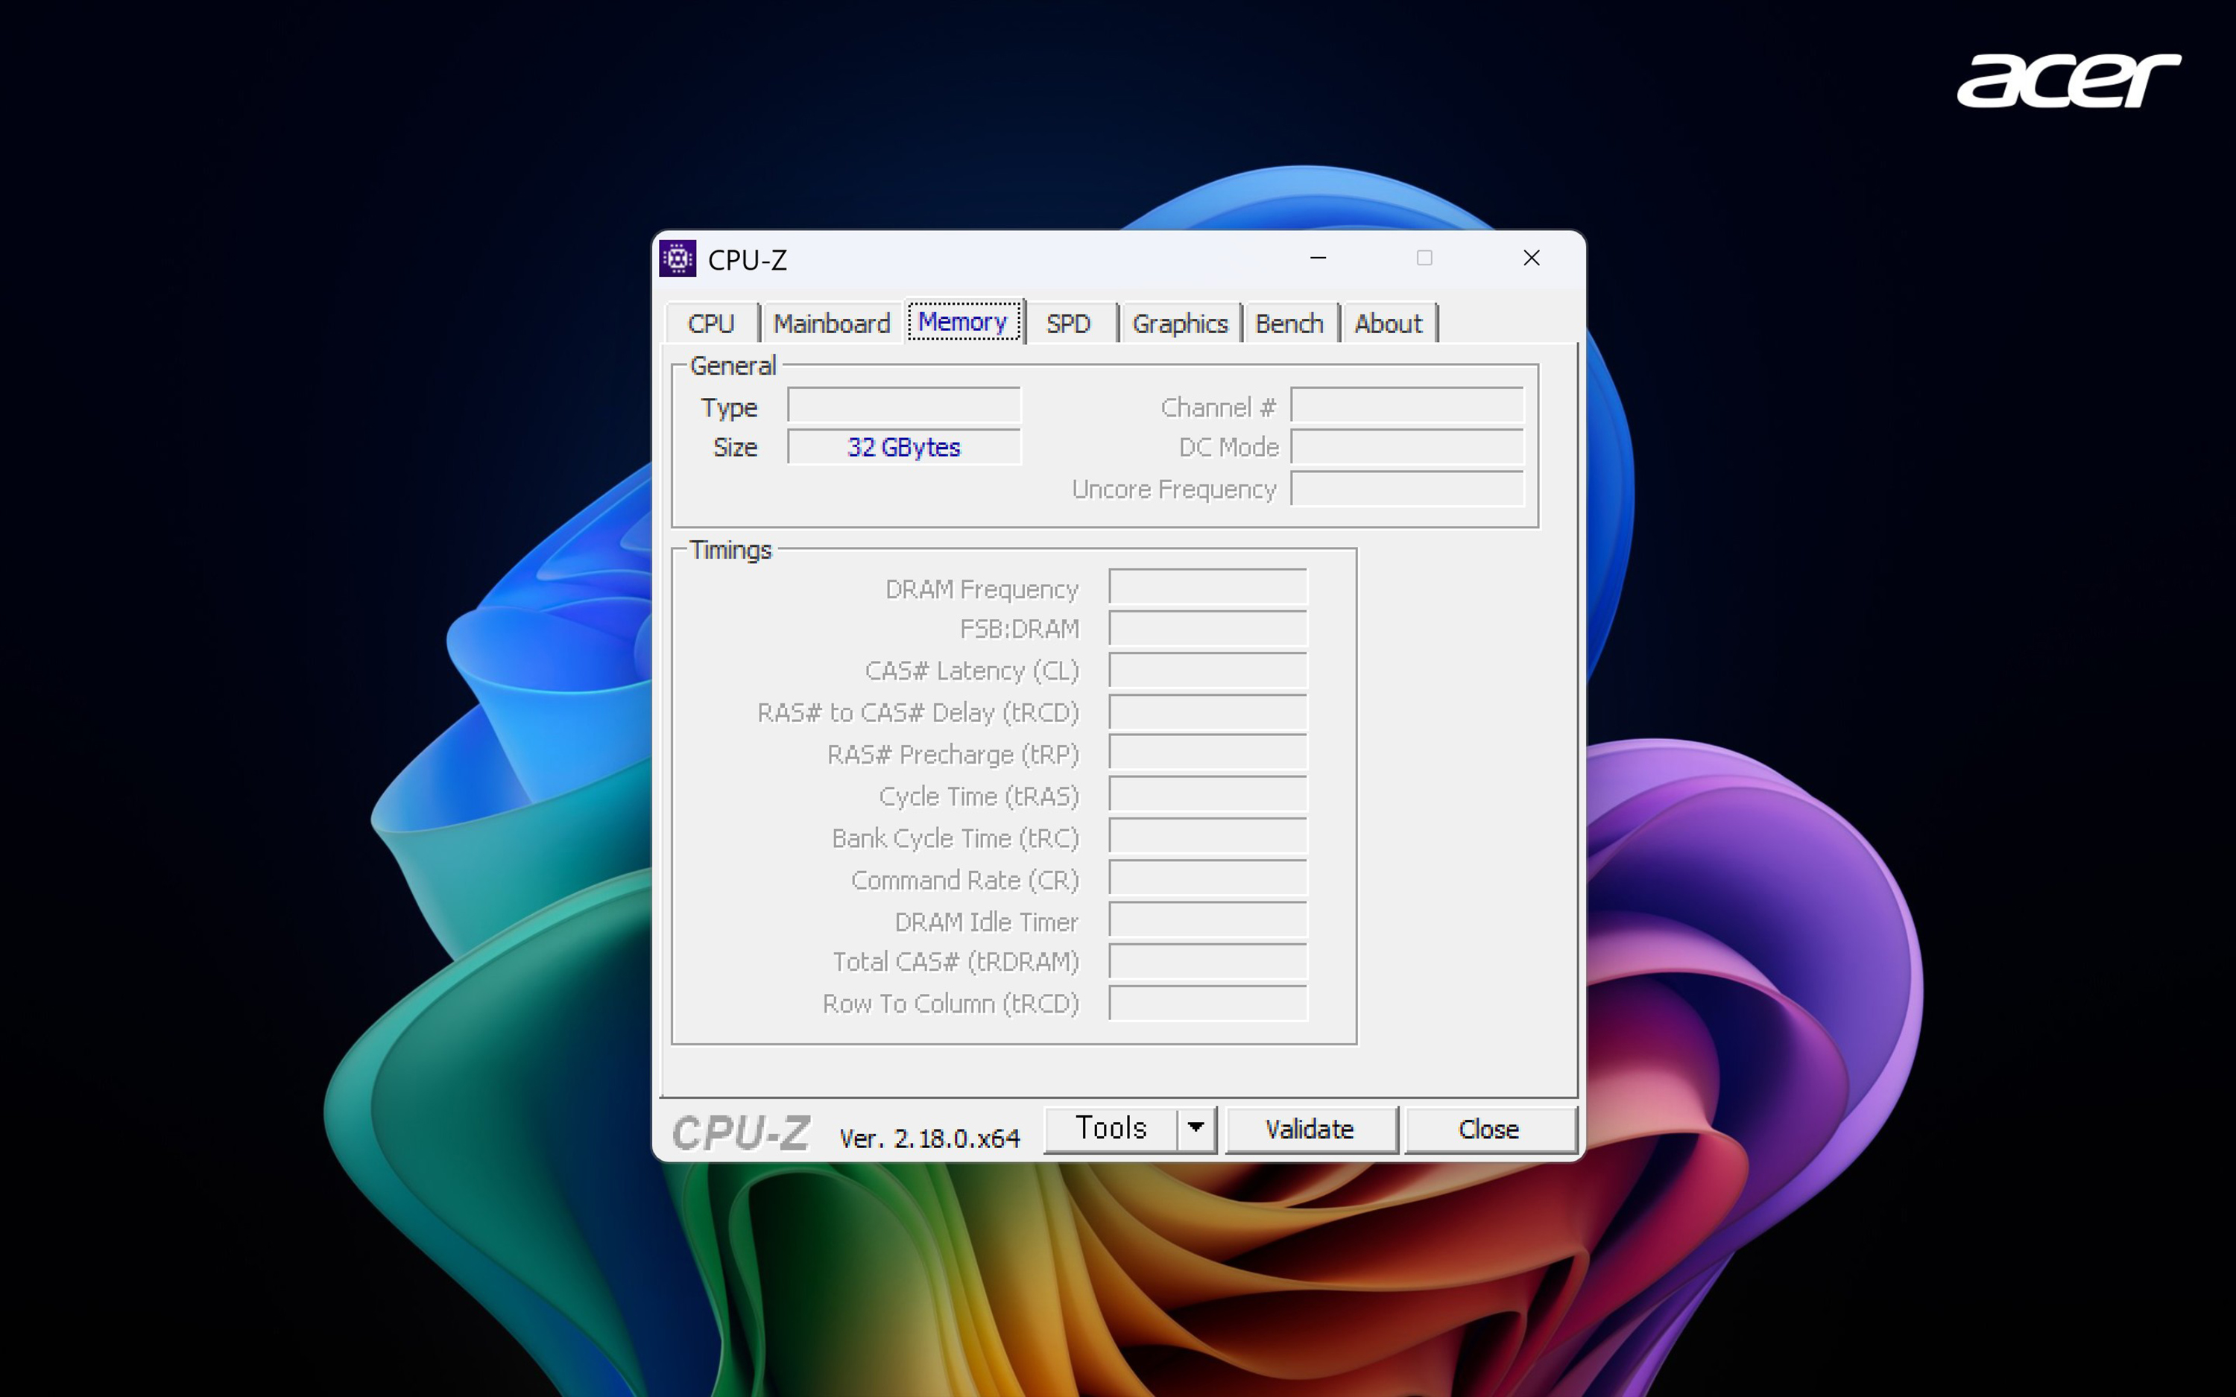This screenshot has height=1397, width=2236.
Task: Click the Bank Cycle Time (tRC) field
Action: [1207, 837]
